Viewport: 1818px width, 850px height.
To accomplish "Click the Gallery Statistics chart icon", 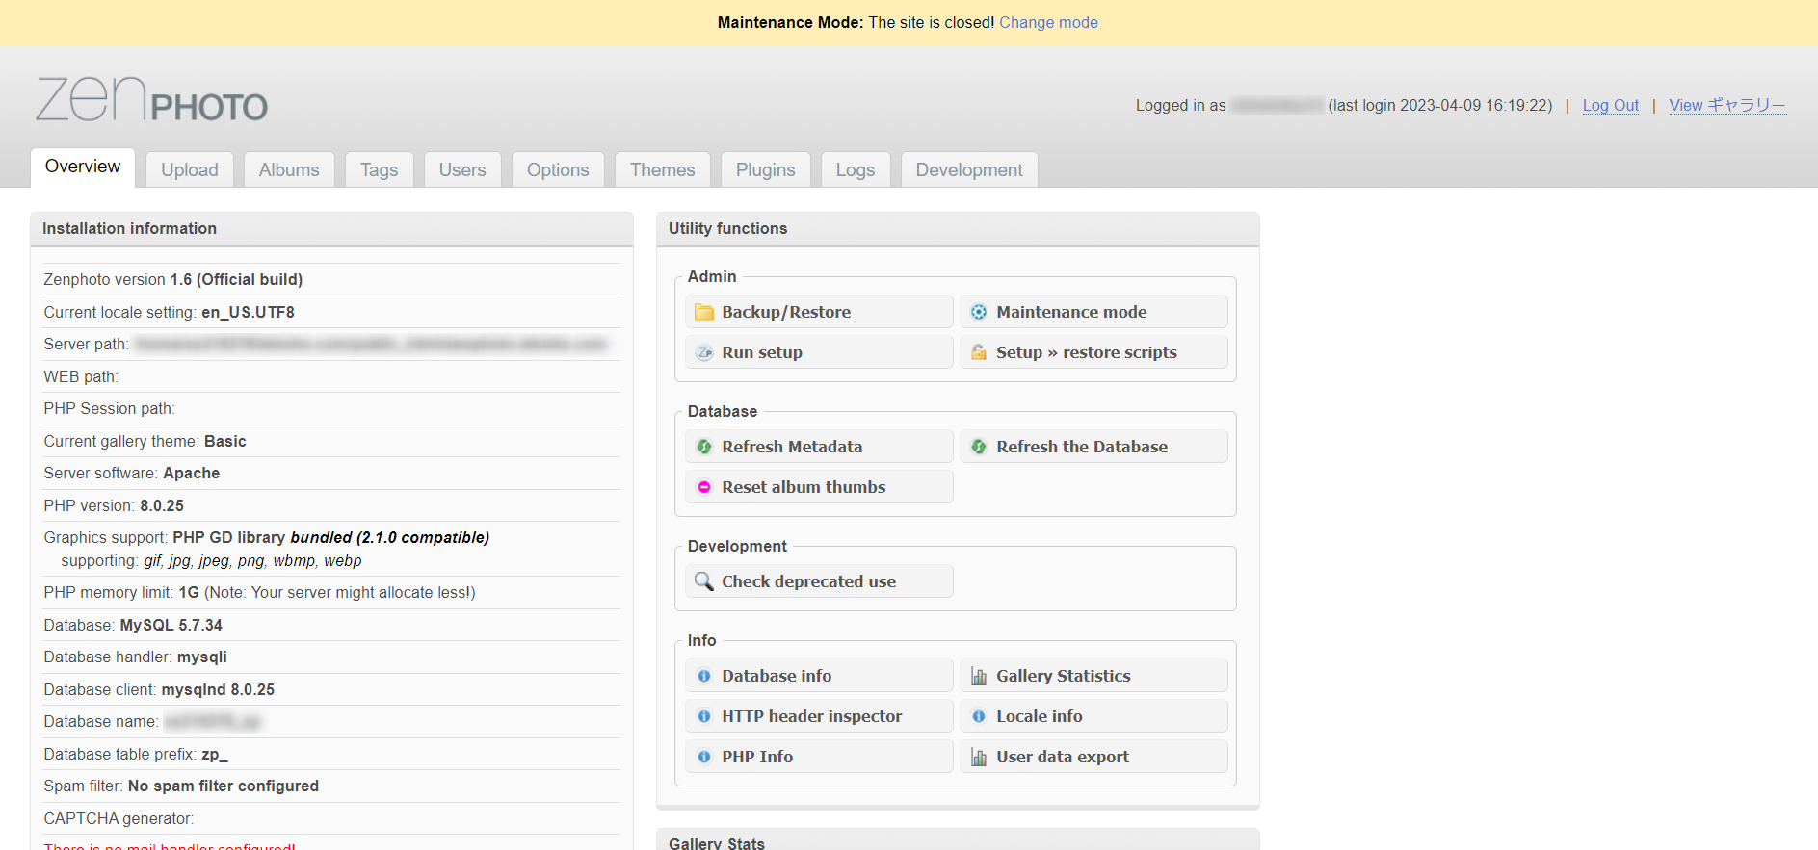I will click(979, 676).
